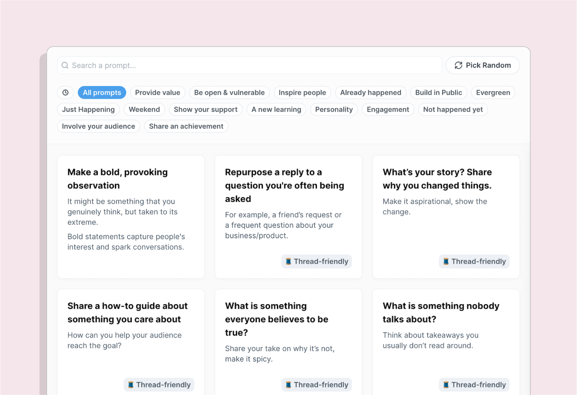Screen dimensions: 577x395
Task: Toggle the Build in Public filter
Action: click(439, 92)
